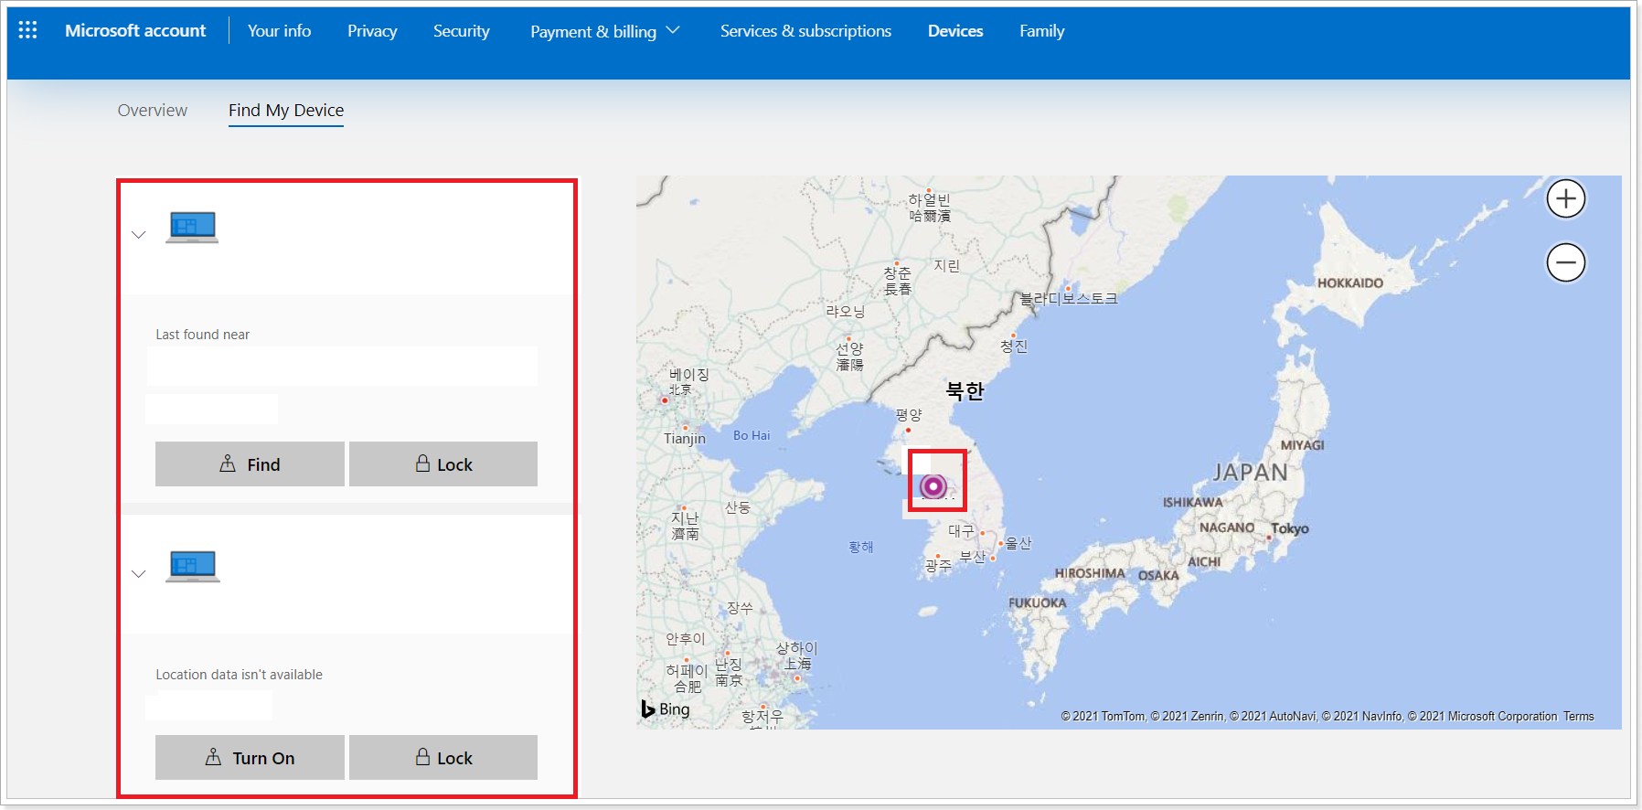Click the OSAKA label on the map
The width and height of the screenshot is (1642, 810).
(1158, 575)
